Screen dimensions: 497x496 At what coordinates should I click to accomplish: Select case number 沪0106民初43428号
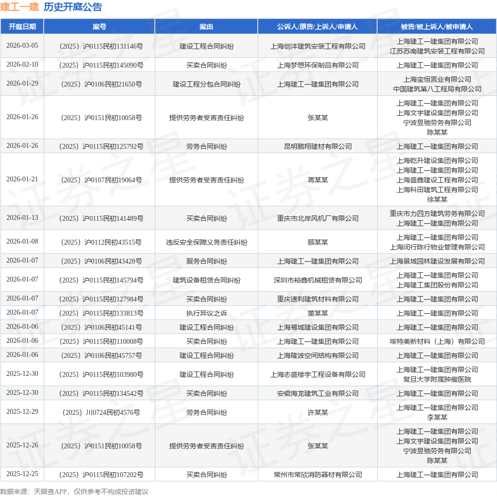pos(101,261)
